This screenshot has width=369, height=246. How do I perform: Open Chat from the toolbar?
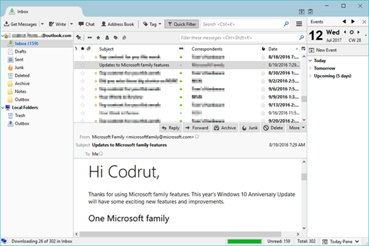click(x=86, y=24)
